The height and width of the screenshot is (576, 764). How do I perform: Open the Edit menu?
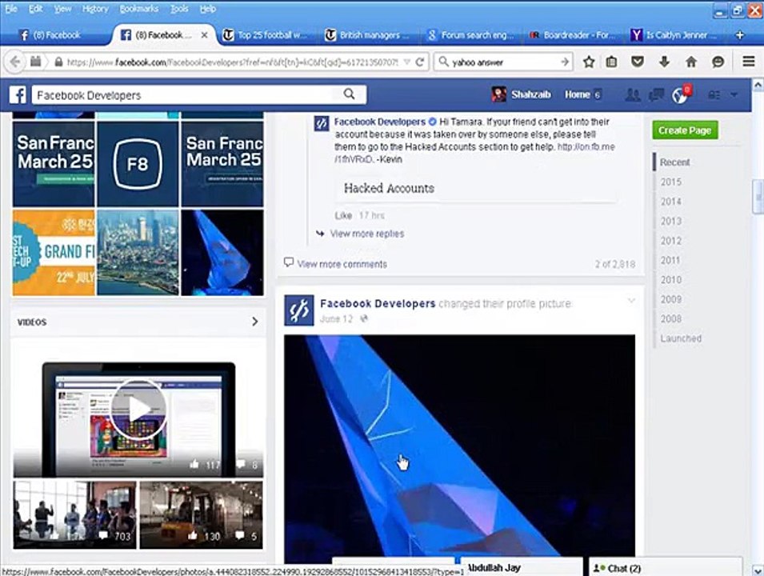tap(35, 9)
